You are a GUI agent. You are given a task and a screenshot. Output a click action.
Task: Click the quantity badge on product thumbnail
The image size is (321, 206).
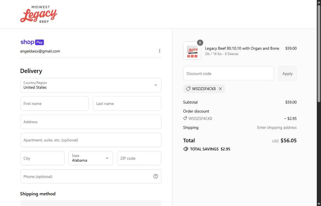pyautogui.click(x=200, y=43)
